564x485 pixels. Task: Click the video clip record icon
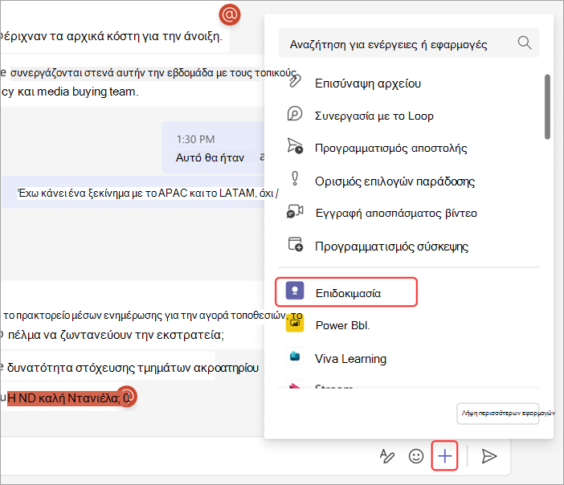pyautogui.click(x=295, y=211)
